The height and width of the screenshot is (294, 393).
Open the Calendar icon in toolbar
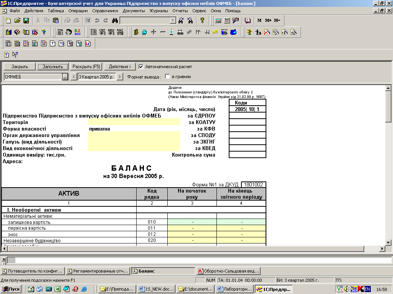pyautogui.click(x=227, y=21)
